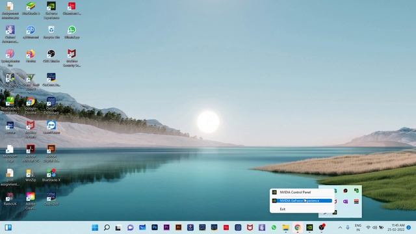This screenshot has width=416, height=234.
Task: Select the Google Chrome desktop shortcut
Action: click(31, 105)
